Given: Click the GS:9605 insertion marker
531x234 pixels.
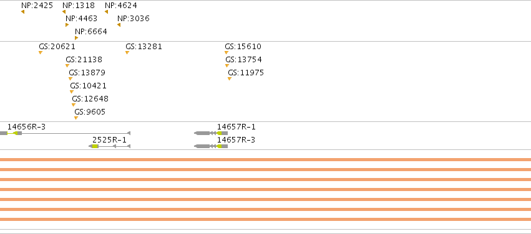Looking at the screenshot, I should coord(76,118).
